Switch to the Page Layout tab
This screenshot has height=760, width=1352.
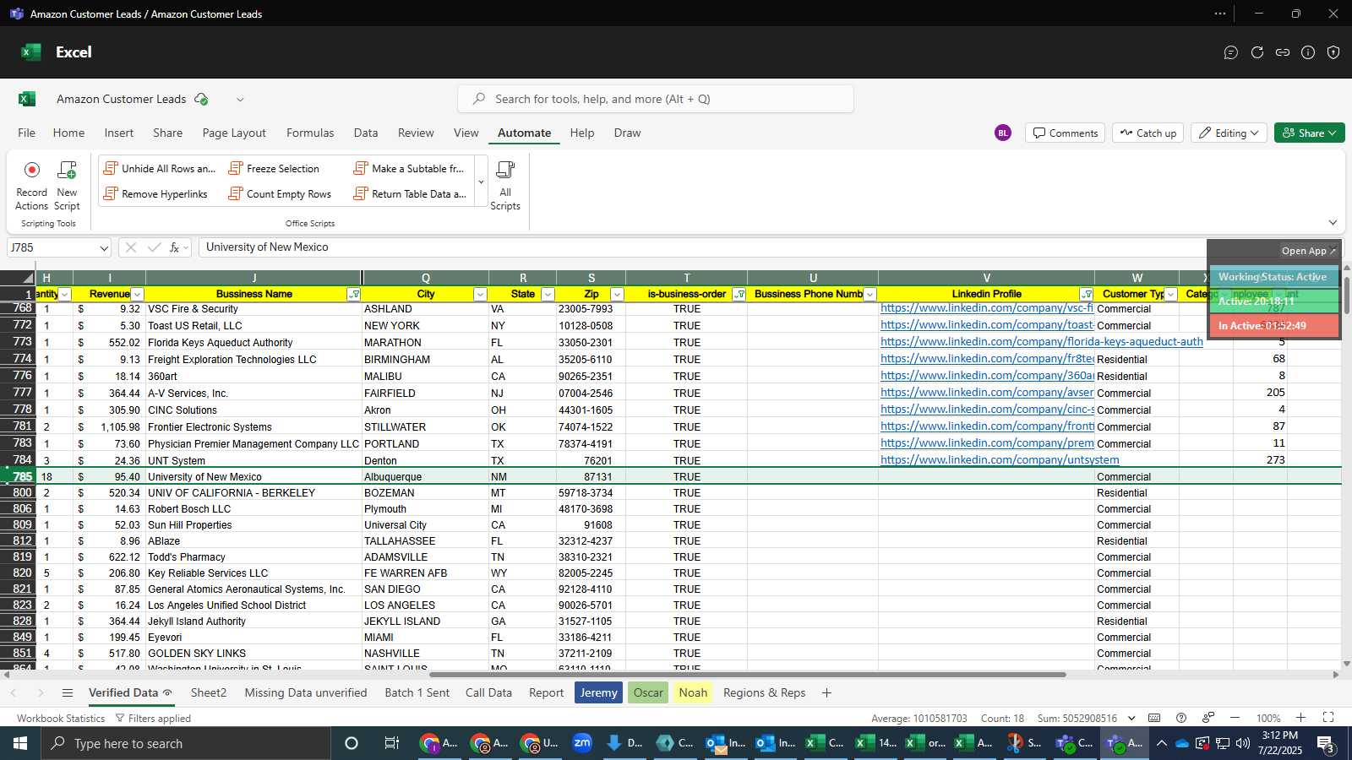point(234,133)
